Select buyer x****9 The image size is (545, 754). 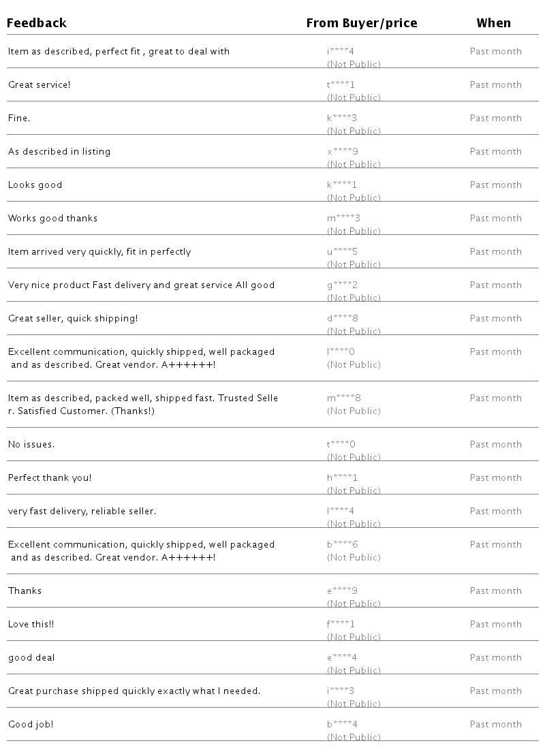click(x=342, y=152)
